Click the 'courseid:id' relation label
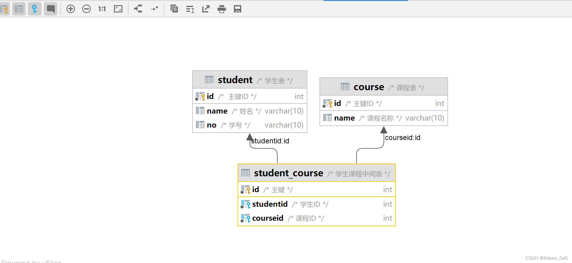 click(403, 138)
